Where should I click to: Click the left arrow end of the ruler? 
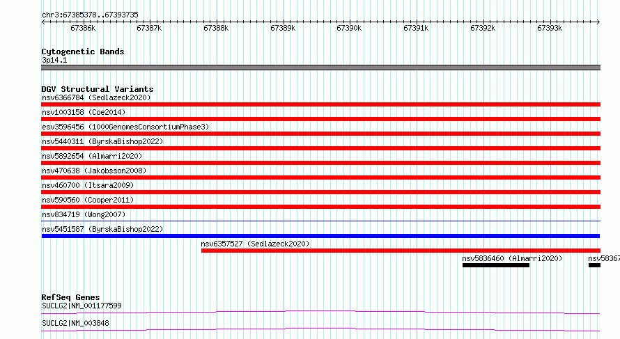click(43, 22)
